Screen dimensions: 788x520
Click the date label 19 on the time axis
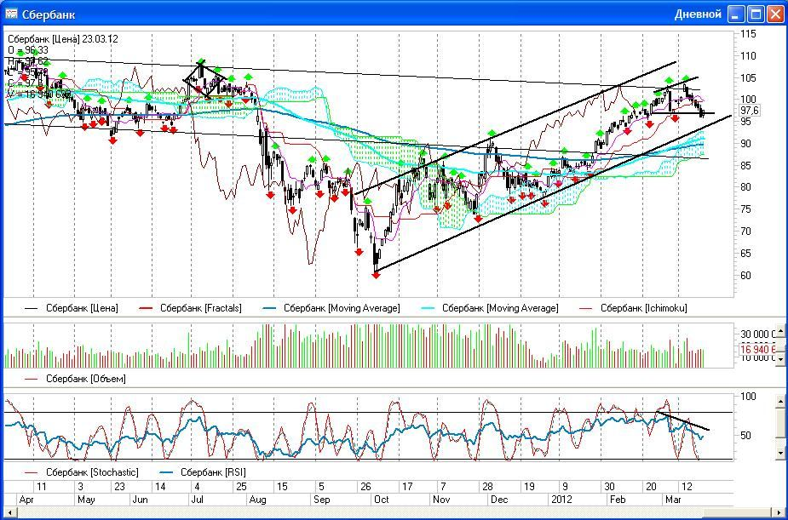[529, 487]
